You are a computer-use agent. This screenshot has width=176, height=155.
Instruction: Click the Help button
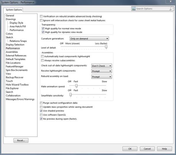pos(164,149)
